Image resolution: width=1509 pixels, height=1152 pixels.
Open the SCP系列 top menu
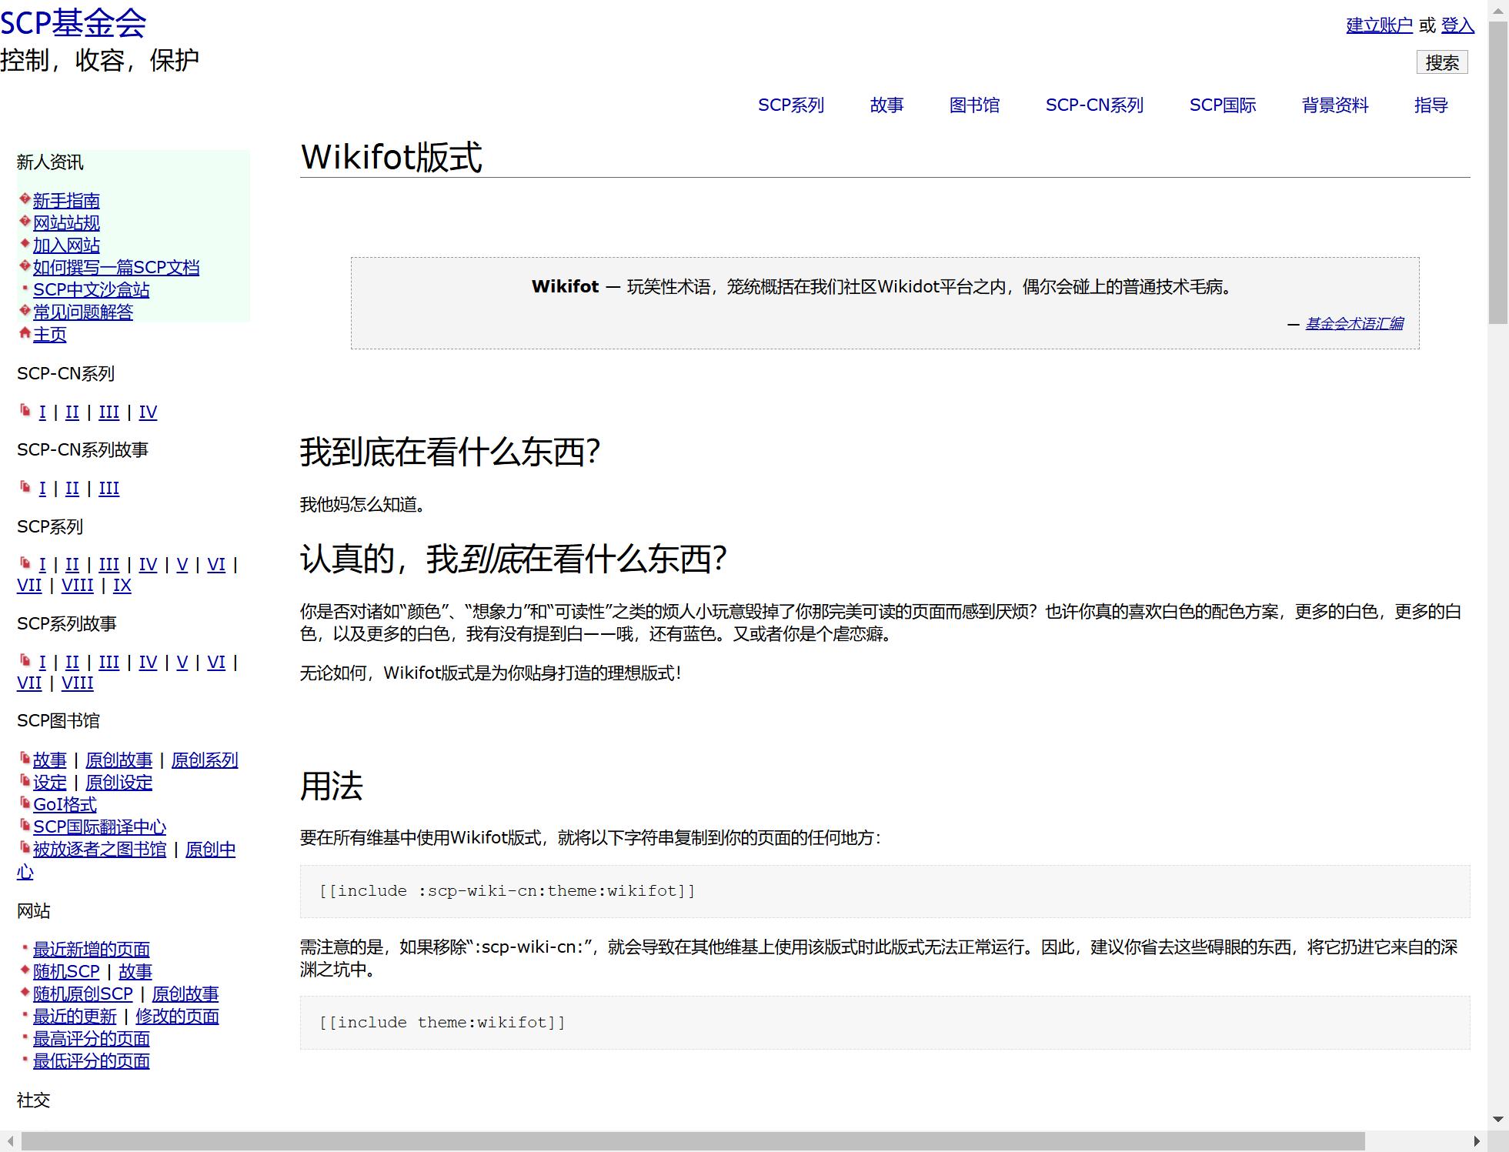[x=790, y=105]
